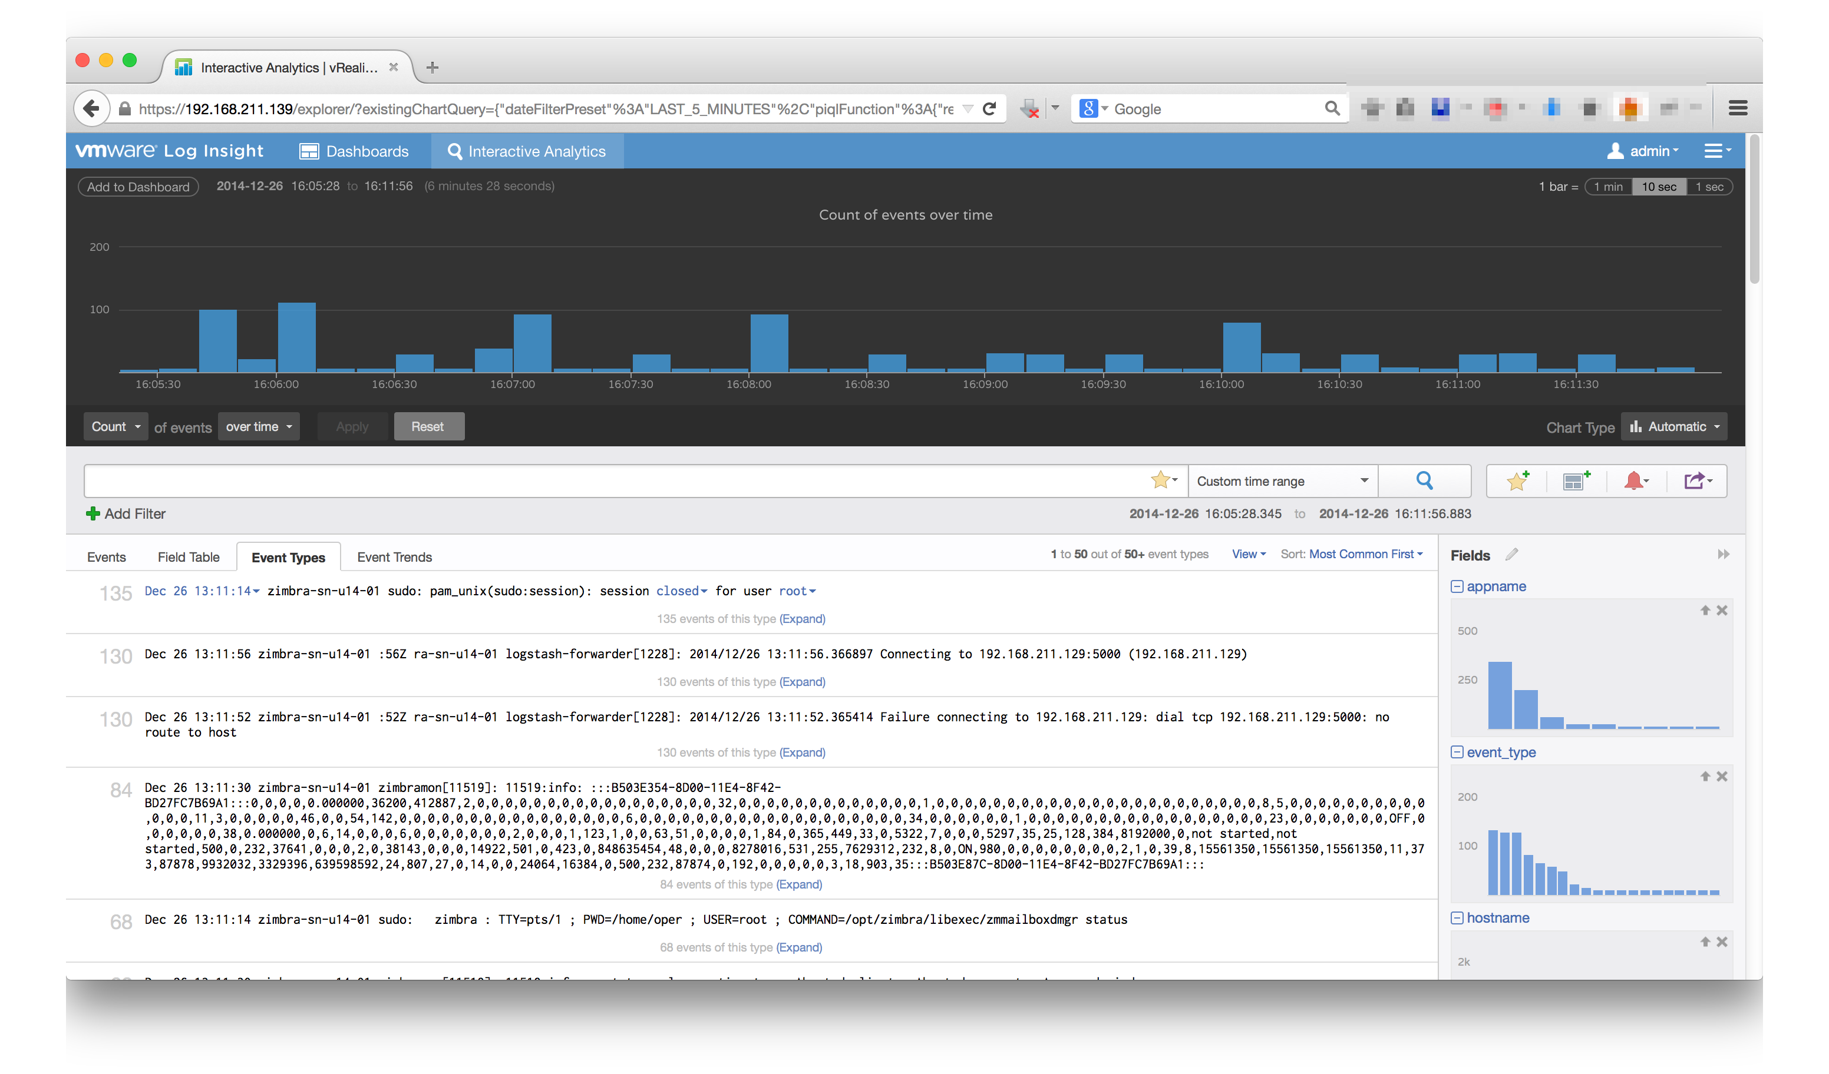Click the tallest bar near 16:06:00
This screenshot has height=1074, width=1829.
pyautogui.click(x=297, y=337)
